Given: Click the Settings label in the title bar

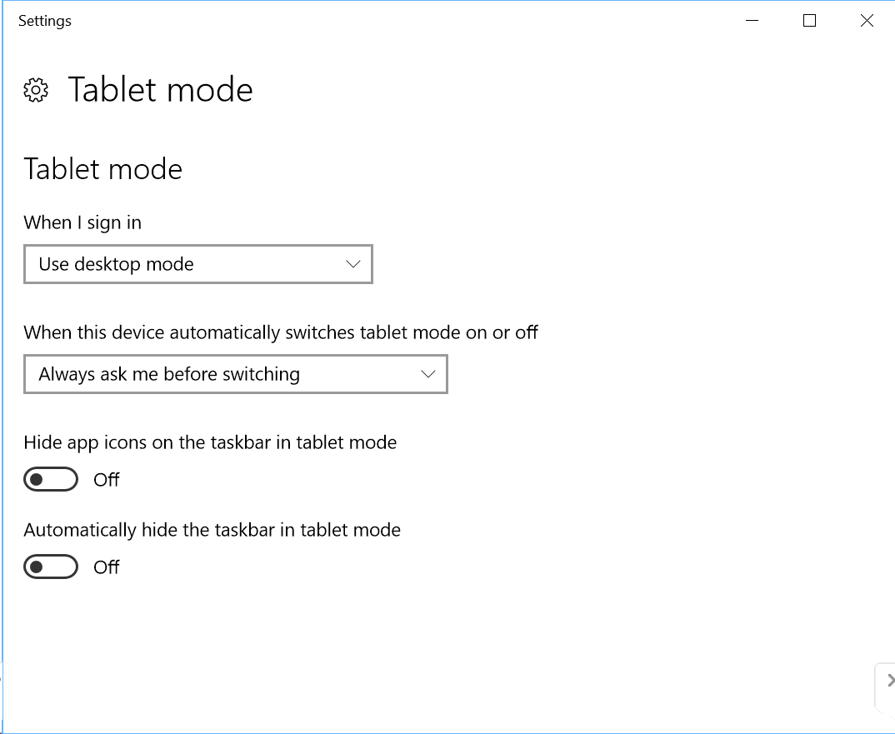Looking at the screenshot, I should tap(44, 21).
